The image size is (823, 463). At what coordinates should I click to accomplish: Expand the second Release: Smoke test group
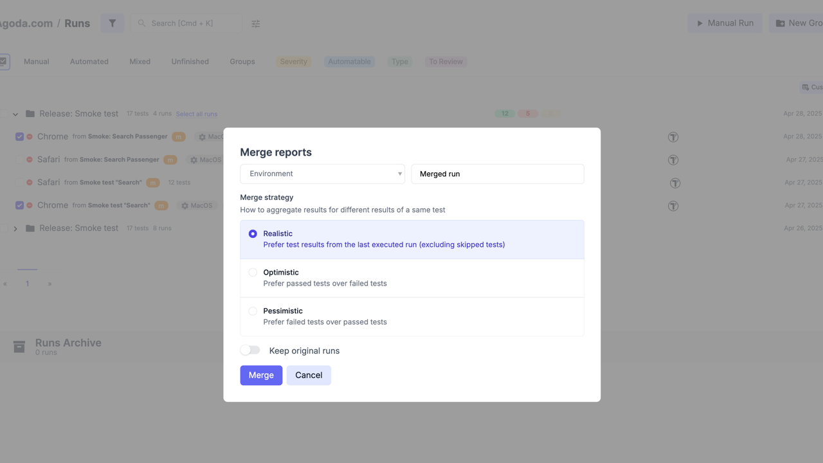point(15,229)
